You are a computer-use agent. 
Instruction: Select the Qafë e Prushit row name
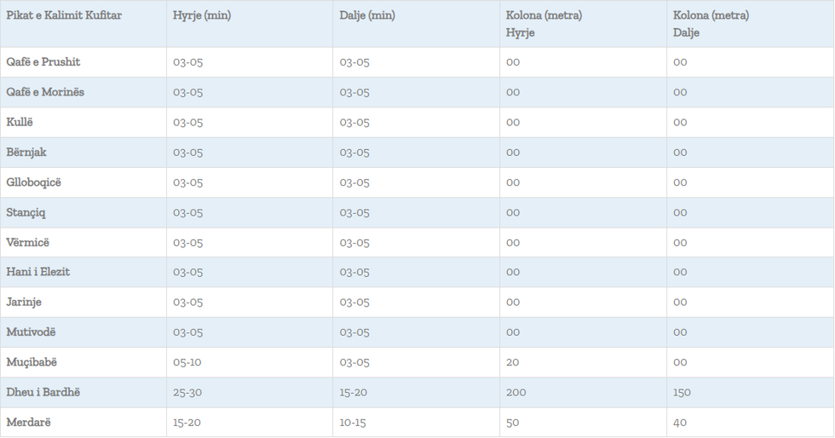(x=43, y=62)
